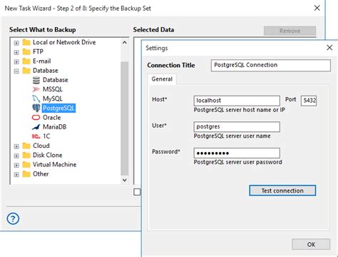Image resolution: width=338 pixels, height=257 pixels.
Task: Close the New Task Wizard window
Action: click(x=317, y=8)
